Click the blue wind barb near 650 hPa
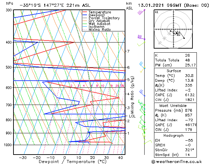212x164 pixels. (142, 93)
